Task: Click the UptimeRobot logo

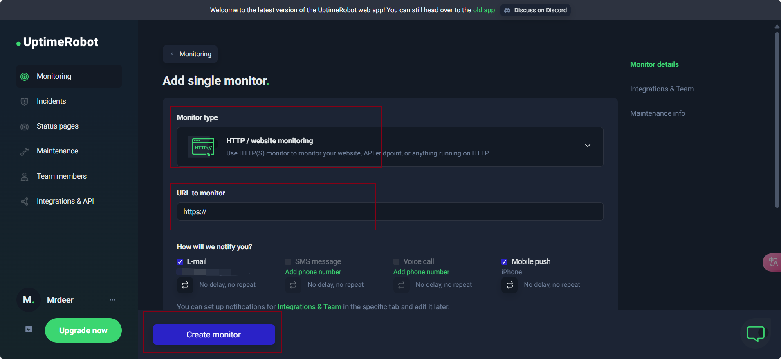Action: pos(57,42)
